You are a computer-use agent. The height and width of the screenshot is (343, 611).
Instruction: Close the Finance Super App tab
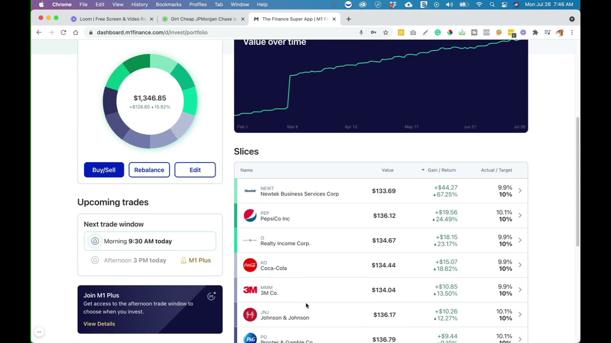[x=334, y=19]
